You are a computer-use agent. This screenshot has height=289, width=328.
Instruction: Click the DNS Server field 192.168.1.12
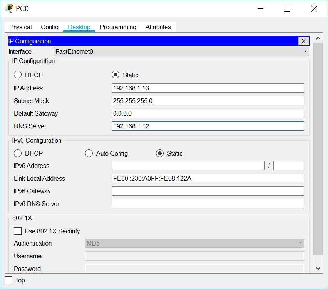208,126
